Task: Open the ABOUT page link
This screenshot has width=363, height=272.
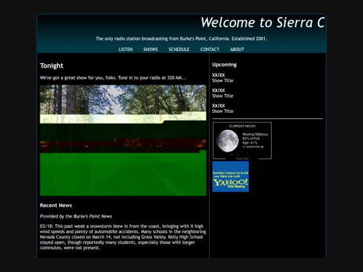Action: tap(237, 49)
